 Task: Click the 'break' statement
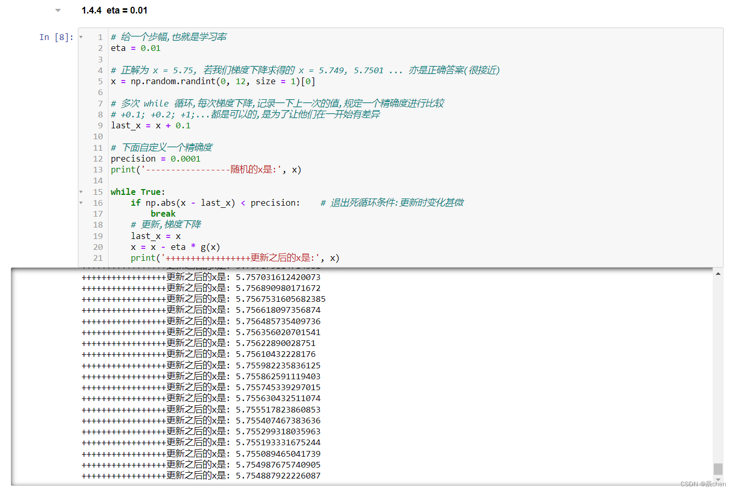click(x=163, y=214)
